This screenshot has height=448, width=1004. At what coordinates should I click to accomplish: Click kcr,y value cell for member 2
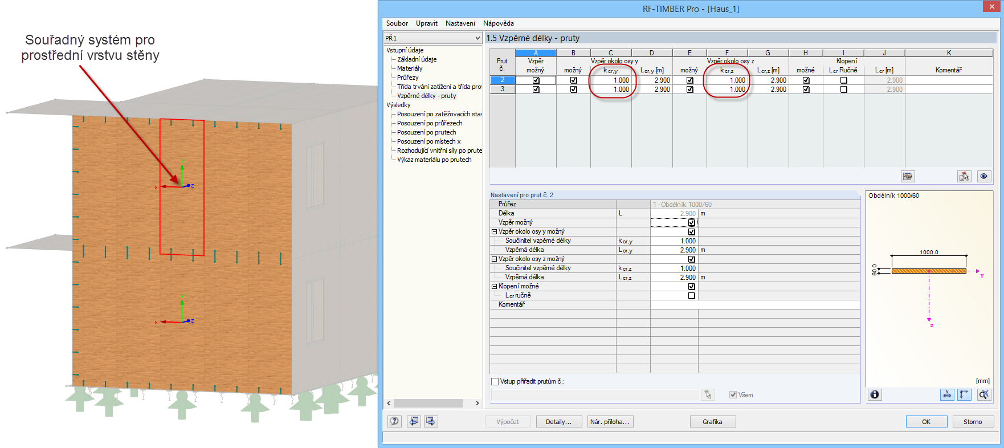coord(611,80)
